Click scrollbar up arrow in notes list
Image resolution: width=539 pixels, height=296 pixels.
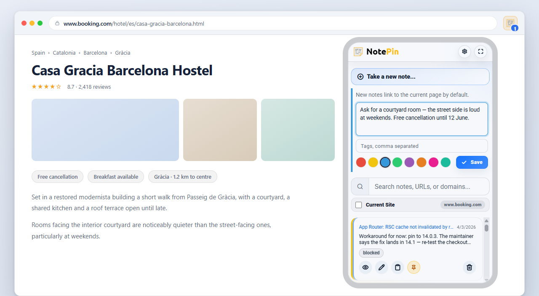(x=486, y=221)
